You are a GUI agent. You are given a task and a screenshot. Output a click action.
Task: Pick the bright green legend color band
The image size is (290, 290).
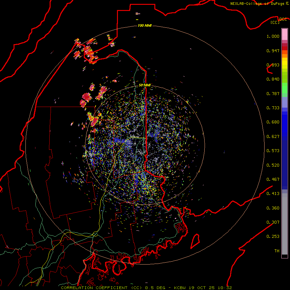tap(285, 88)
